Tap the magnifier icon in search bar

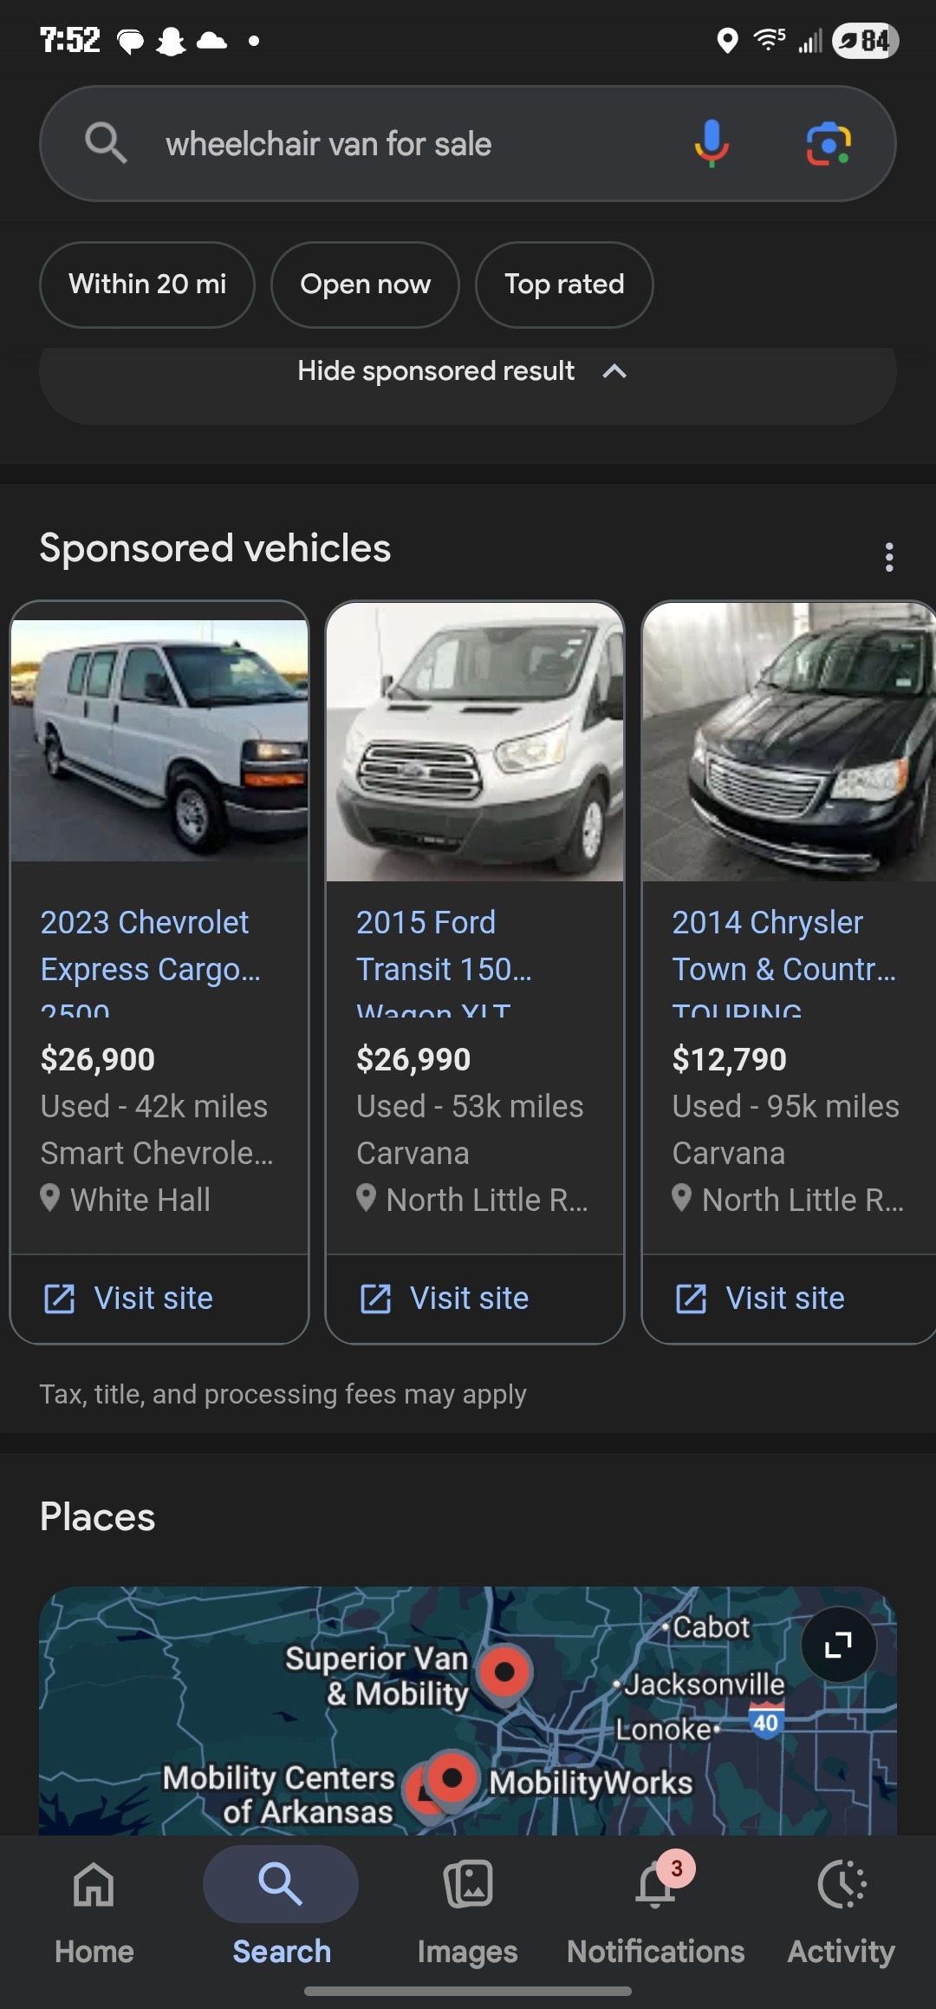(106, 143)
